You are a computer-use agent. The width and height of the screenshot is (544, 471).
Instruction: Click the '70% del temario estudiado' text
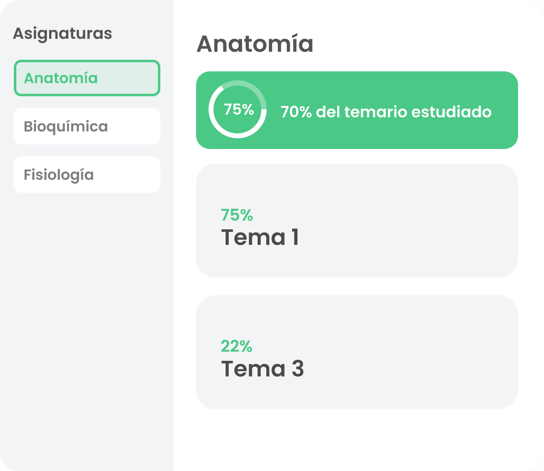pos(385,112)
